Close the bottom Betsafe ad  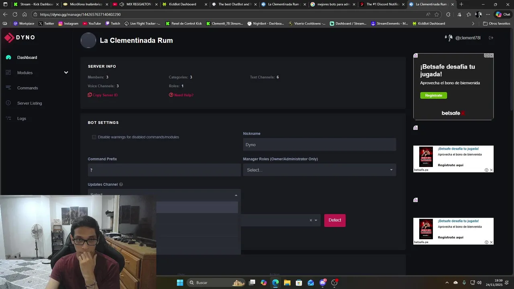tap(491, 242)
